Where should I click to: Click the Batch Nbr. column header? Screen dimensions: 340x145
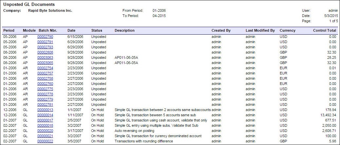click(x=48, y=31)
